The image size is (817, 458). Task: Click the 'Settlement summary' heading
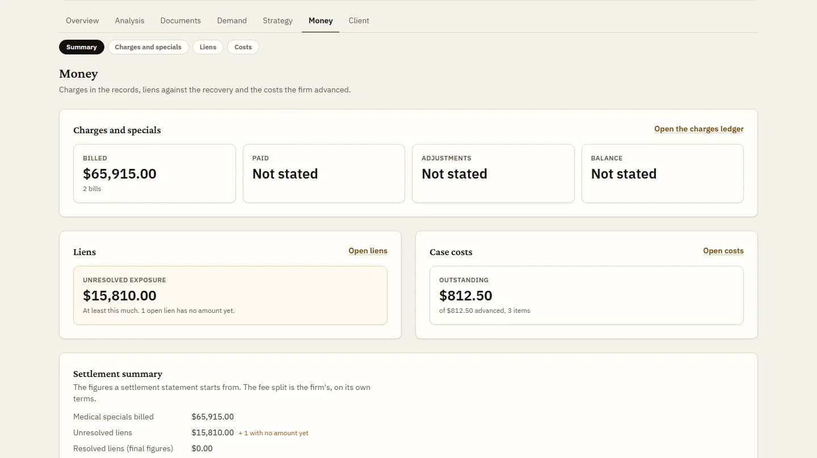click(117, 374)
